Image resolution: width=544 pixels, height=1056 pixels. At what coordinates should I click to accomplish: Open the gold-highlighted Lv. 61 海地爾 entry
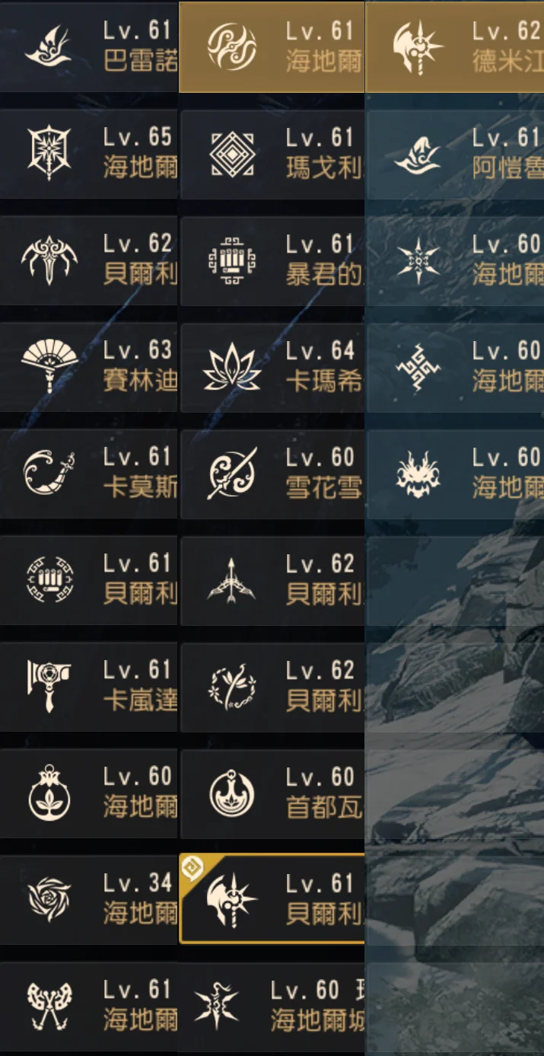tap(272, 46)
